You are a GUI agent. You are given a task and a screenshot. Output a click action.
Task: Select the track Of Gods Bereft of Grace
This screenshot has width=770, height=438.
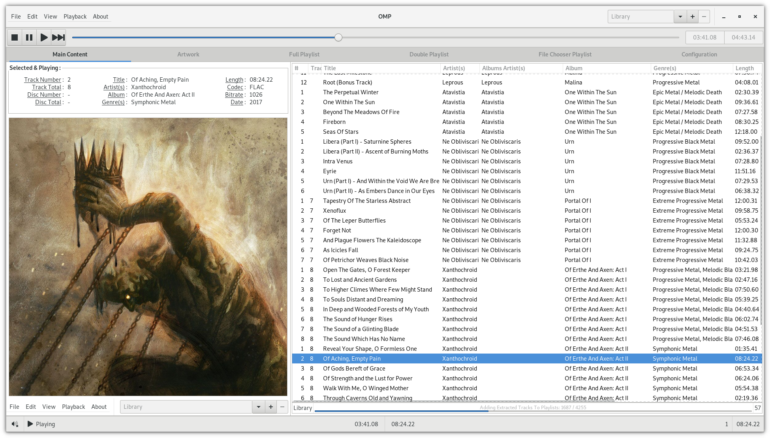tap(354, 369)
